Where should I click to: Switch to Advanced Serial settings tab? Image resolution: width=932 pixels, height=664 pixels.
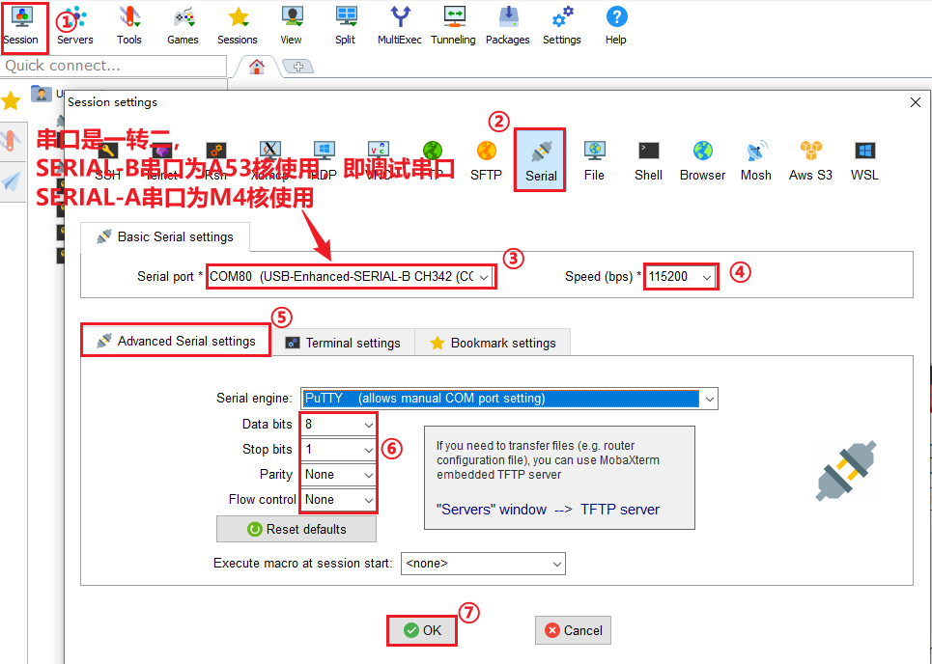176,341
